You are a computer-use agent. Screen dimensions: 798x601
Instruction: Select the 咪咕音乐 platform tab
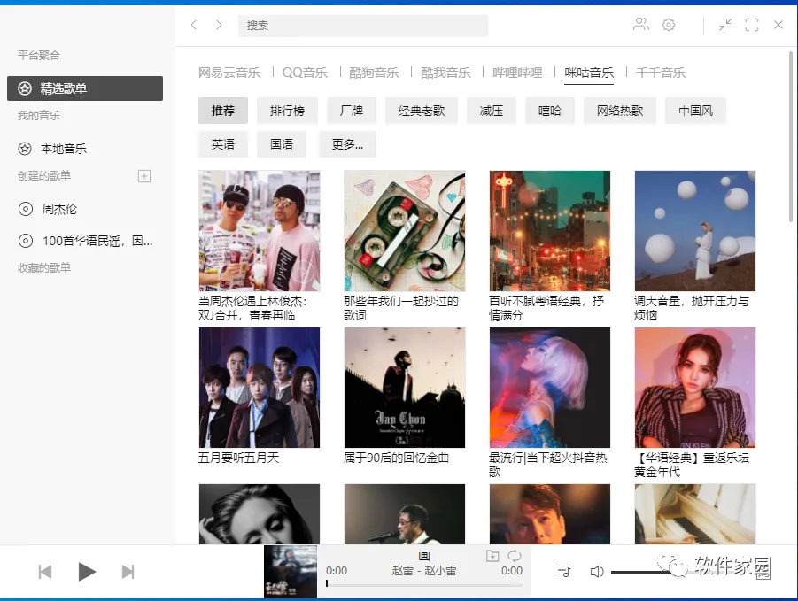point(589,73)
